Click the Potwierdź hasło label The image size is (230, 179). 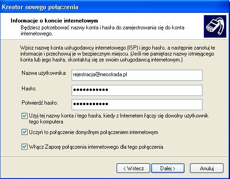(x=39, y=103)
